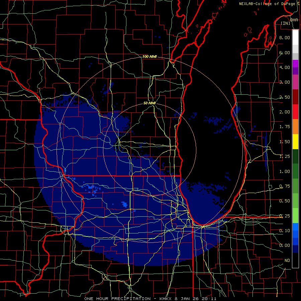Screen dimensions: 301x301
Task: Click the 1.00 legend value
Action: [x=285, y=172]
